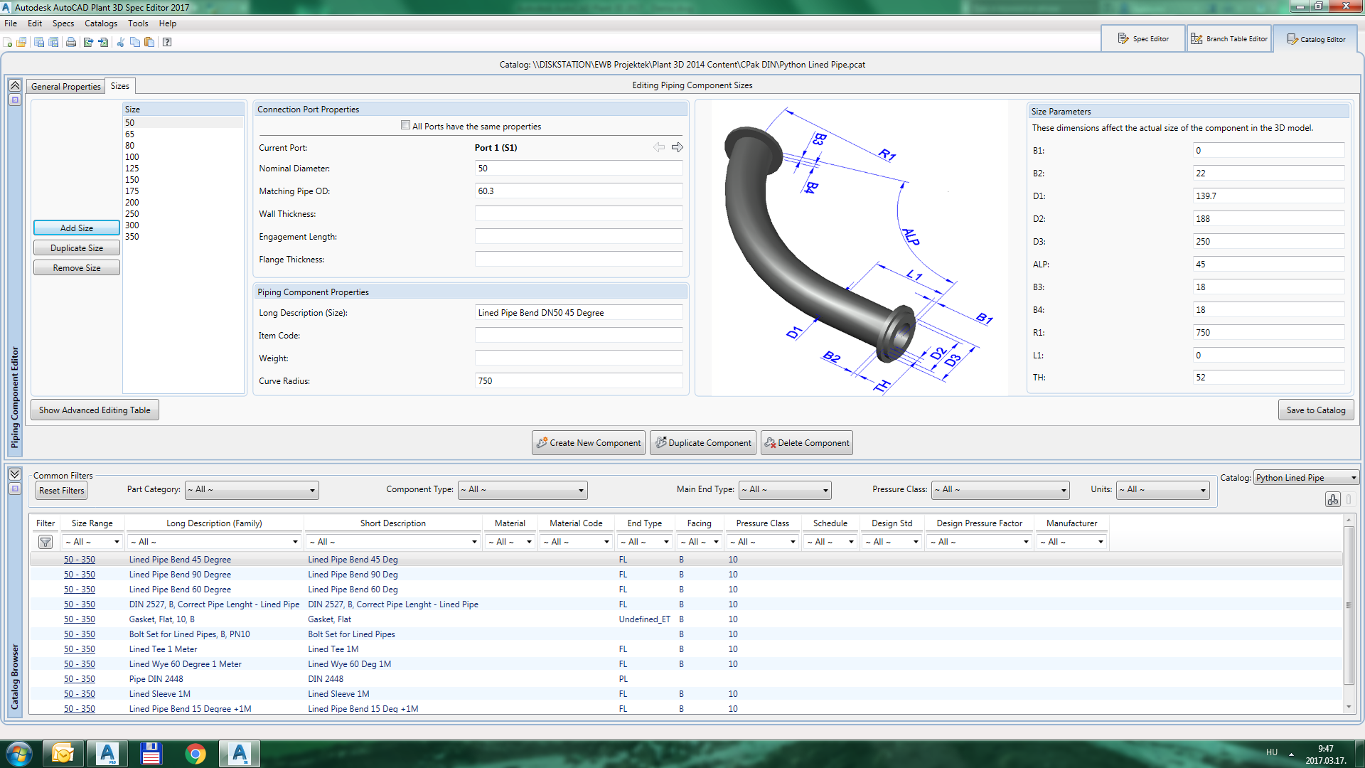Go to next port with right arrow

pos(677,147)
